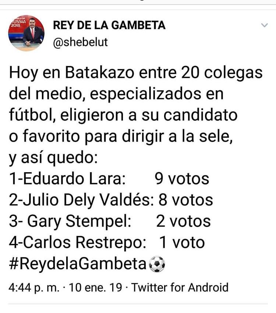Select the Julio Dely Valdés text
Image resolution: width=276 pixels, height=313 pixels.
pyautogui.click(x=85, y=200)
